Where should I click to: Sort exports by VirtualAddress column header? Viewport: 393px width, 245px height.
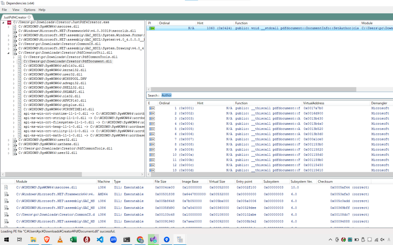tap(336, 103)
